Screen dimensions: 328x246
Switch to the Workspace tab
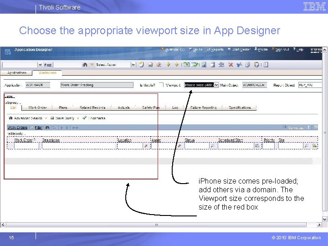click(x=47, y=73)
